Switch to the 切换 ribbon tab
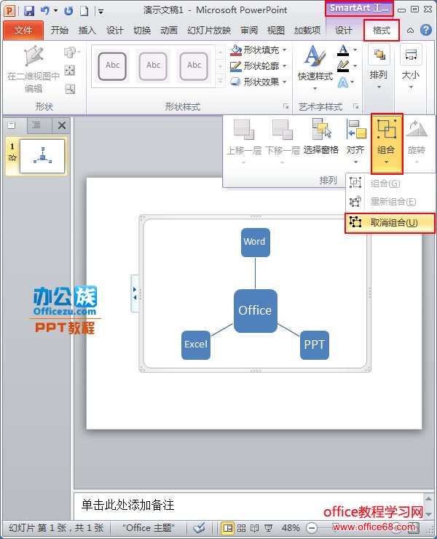Screen dimensions: 437x539 tap(142, 31)
